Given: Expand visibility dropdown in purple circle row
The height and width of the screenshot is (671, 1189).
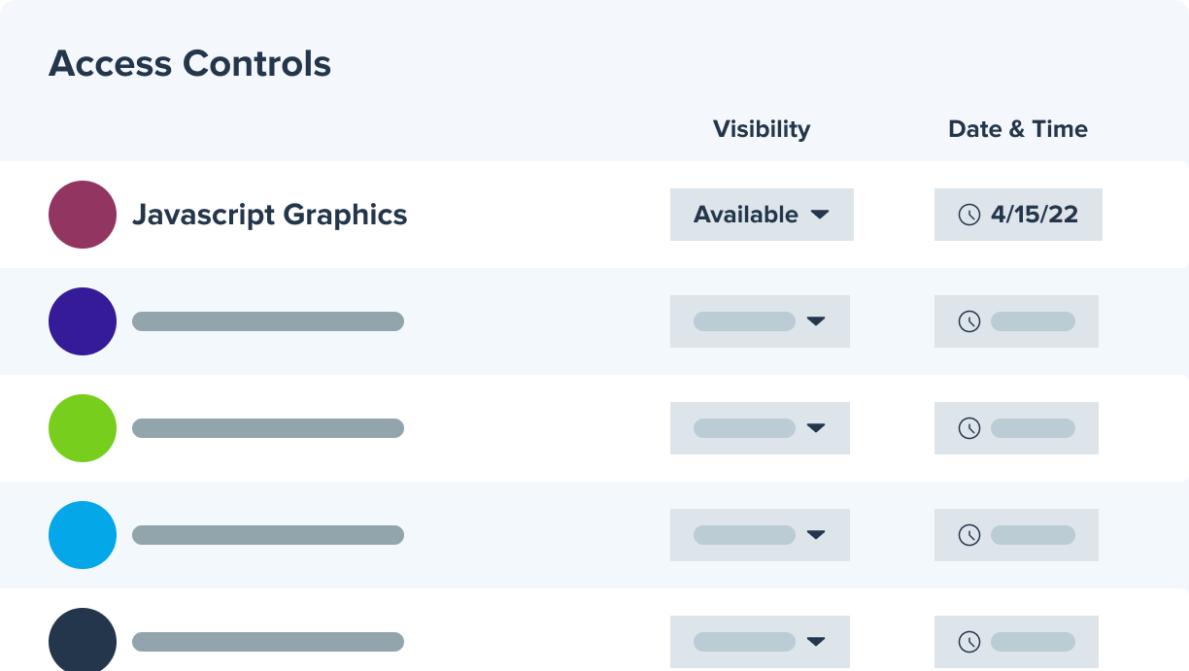Looking at the screenshot, I should coord(760,321).
